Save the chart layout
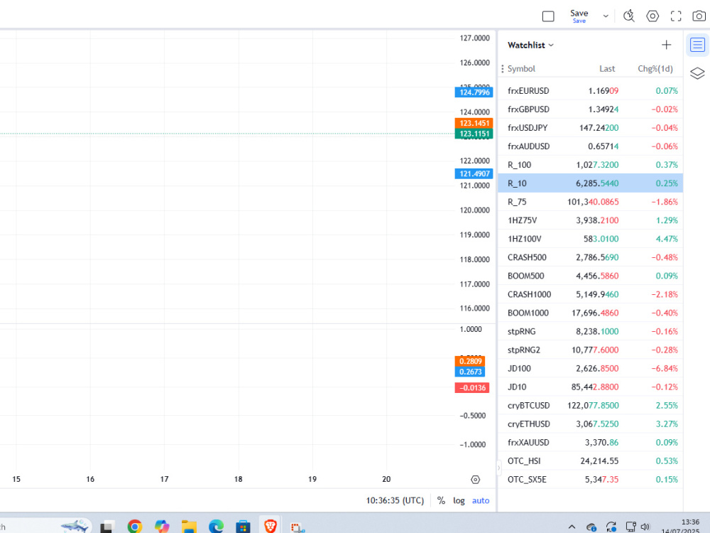 pyautogui.click(x=579, y=16)
